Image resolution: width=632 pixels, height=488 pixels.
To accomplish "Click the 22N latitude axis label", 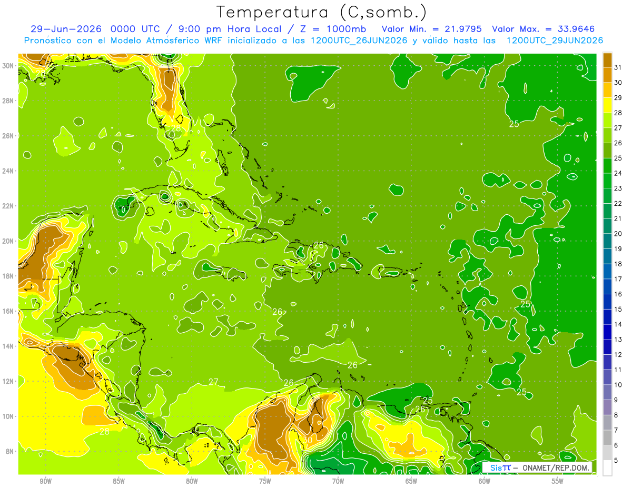I will pyautogui.click(x=7, y=205).
